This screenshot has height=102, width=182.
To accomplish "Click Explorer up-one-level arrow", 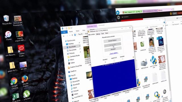I will pos(72,35).
